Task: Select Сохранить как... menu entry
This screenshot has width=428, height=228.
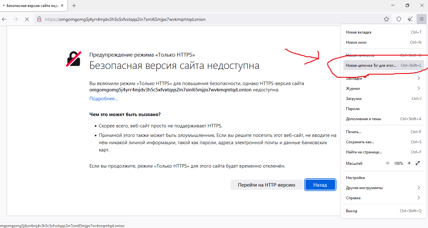Action: coord(383,142)
